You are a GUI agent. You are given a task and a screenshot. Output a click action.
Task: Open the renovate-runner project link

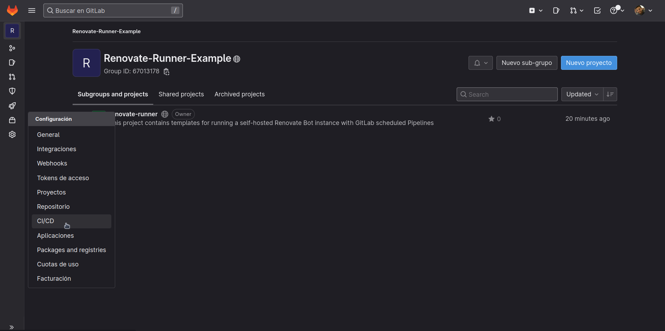[136, 114]
